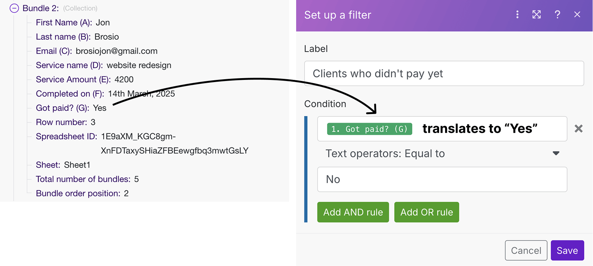Collapse Bundle 2 with the minus icon
This screenshot has width=593, height=266.
(x=14, y=8)
